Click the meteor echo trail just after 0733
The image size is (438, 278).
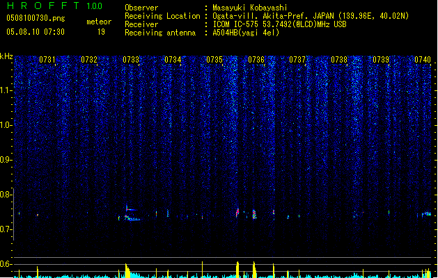pos(132,213)
